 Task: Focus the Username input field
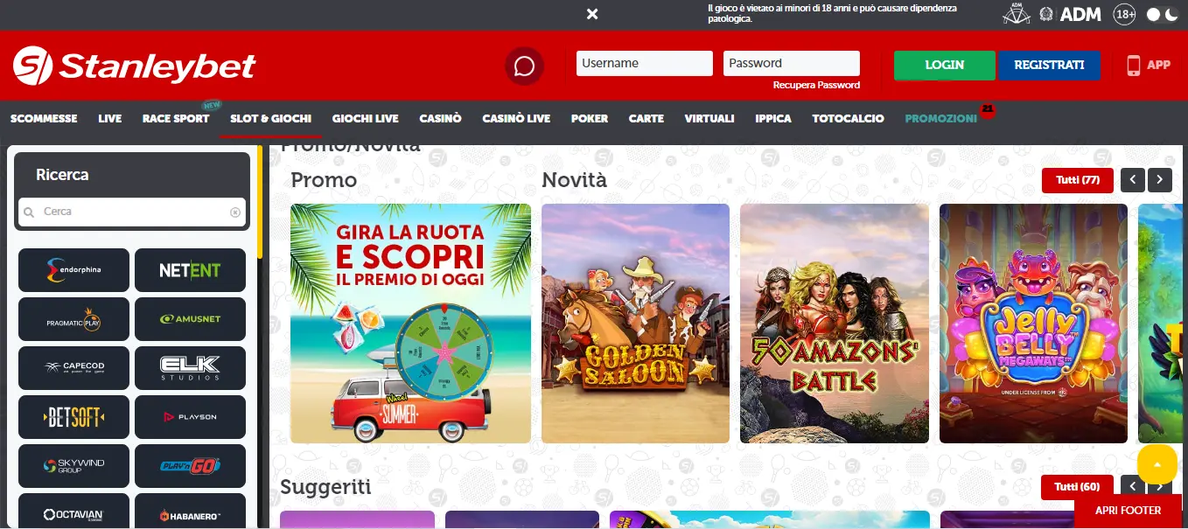click(x=645, y=63)
